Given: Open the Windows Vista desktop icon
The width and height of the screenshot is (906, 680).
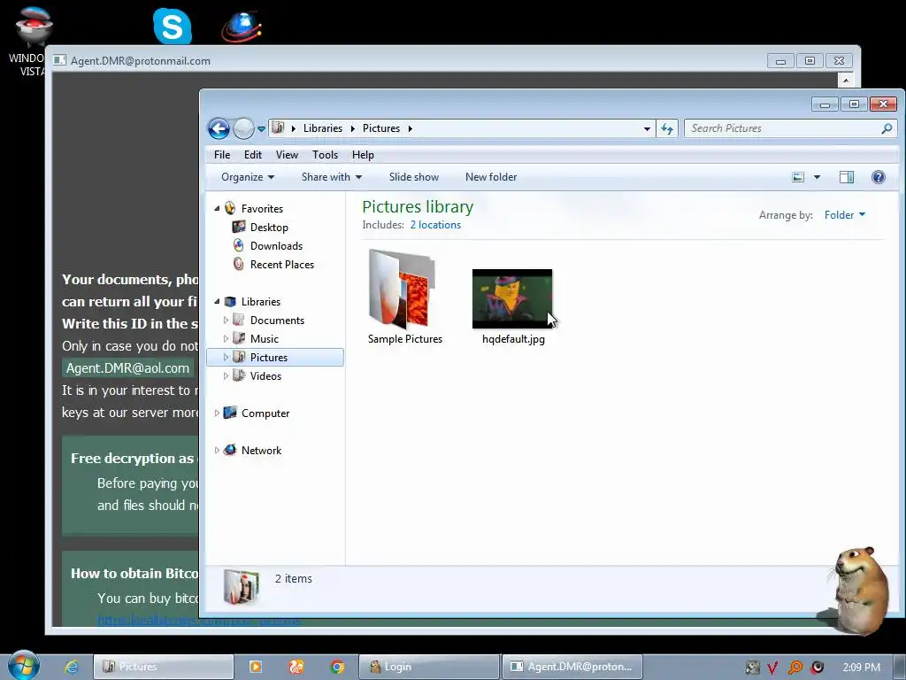Looking at the screenshot, I should (34, 41).
